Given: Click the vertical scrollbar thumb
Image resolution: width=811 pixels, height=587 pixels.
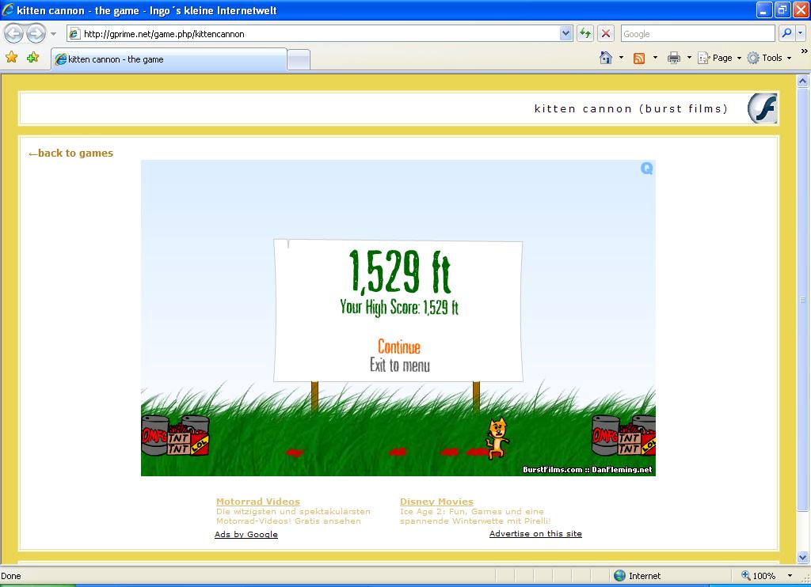Looking at the screenshot, I should [802, 299].
